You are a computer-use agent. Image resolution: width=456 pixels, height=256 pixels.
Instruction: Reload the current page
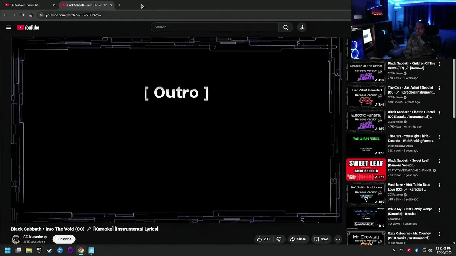tap(22, 15)
